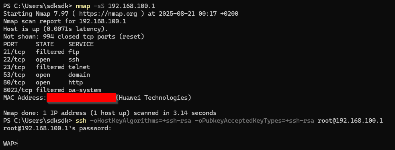Image resolution: width=395 pixels, height=150 pixels.
Task: Click the 22/tcp open ssh row
Action: (41, 60)
